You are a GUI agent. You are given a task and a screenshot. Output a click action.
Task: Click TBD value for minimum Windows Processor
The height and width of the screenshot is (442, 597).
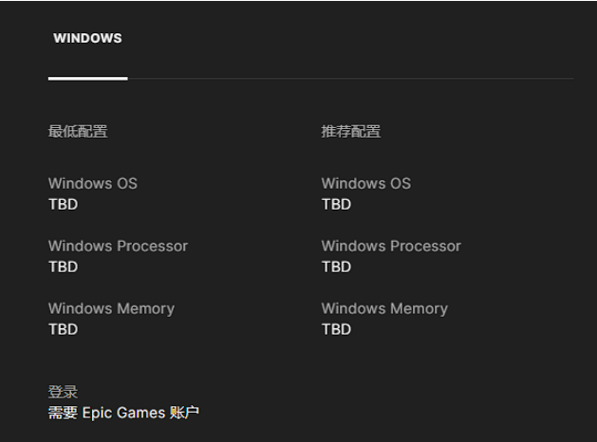pyautogui.click(x=63, y=267)
